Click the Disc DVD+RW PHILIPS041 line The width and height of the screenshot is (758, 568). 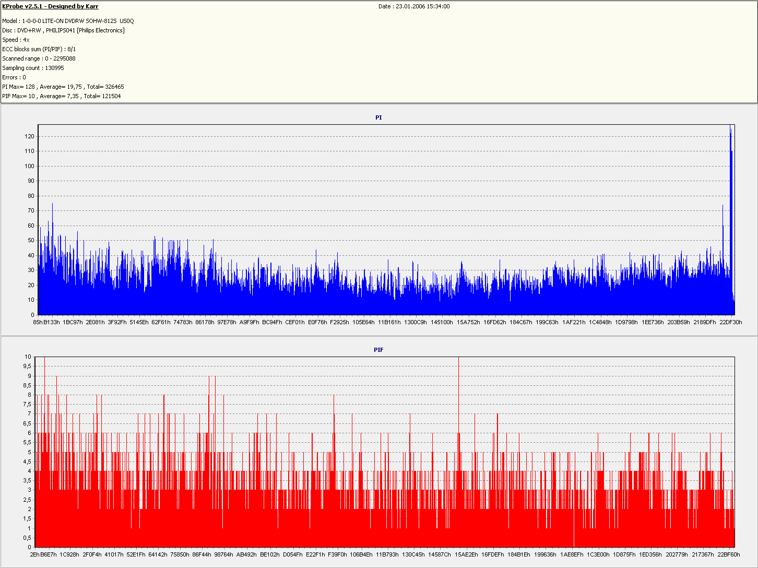pyautogui.click(x=63, y=30)
